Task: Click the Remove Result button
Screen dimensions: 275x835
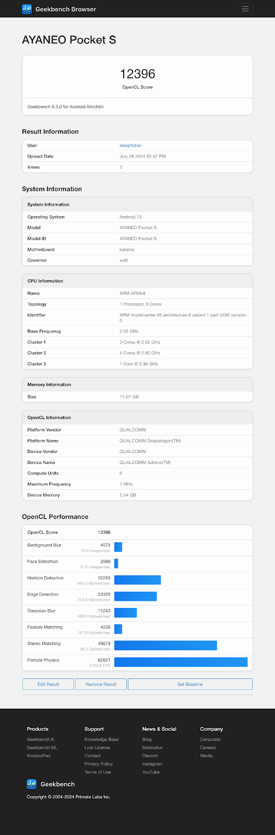Action: coord(101,684)
